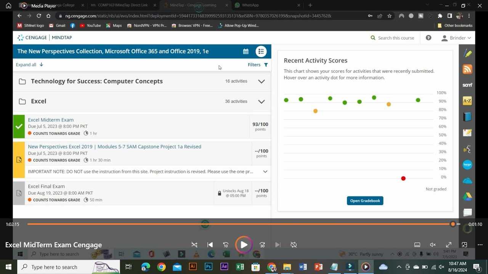Click the red 0% activity dot
This screenshot has height=274, width=488.
[x=403, y=178]
